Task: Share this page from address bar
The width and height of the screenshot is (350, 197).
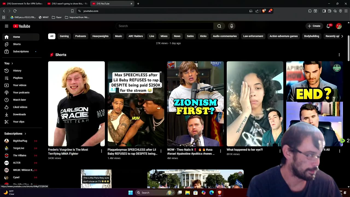Action: 257,11
